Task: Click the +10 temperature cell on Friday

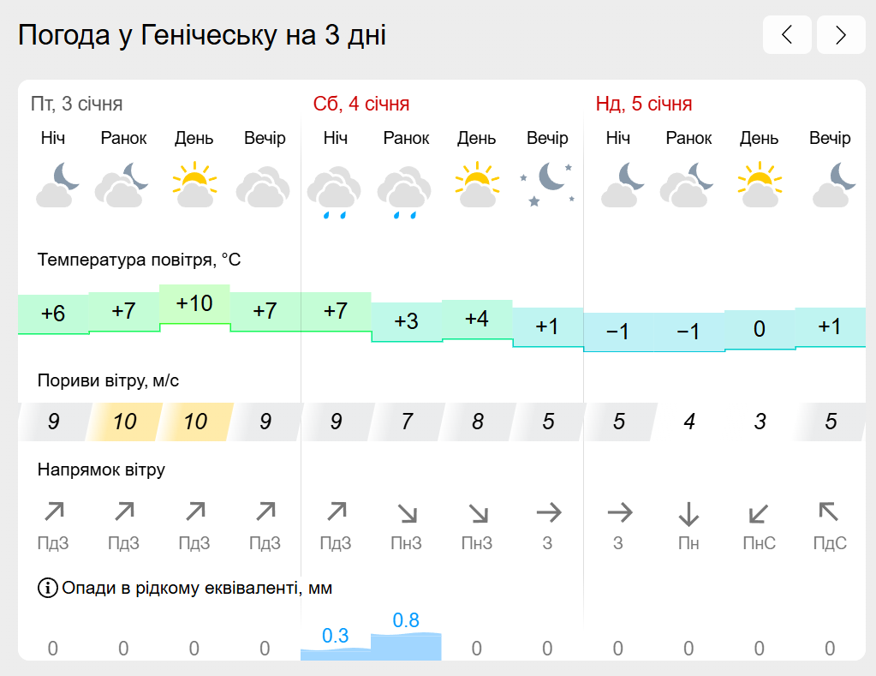Action: 194,303
